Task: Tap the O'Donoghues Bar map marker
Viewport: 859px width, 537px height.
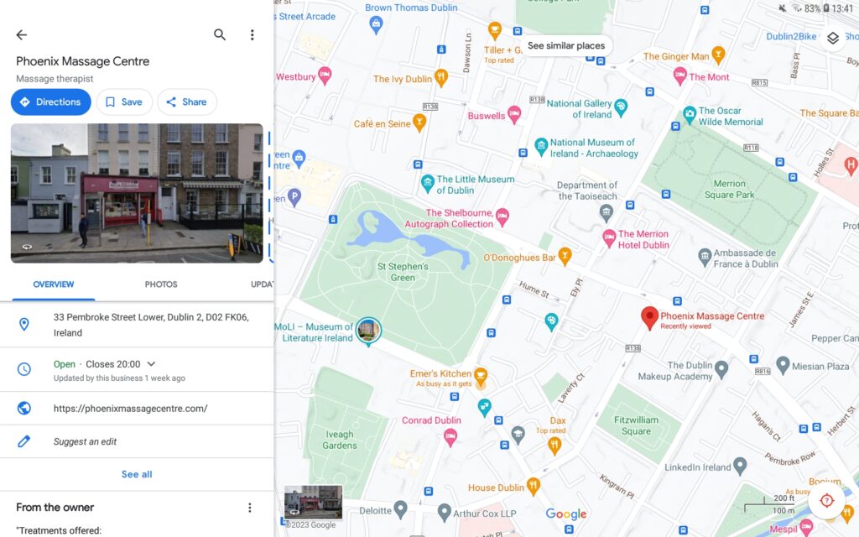Action: click(565, 256)
